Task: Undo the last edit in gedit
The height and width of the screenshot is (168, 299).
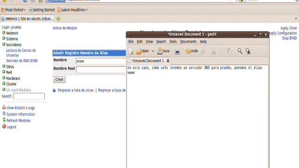Action: 192,51
